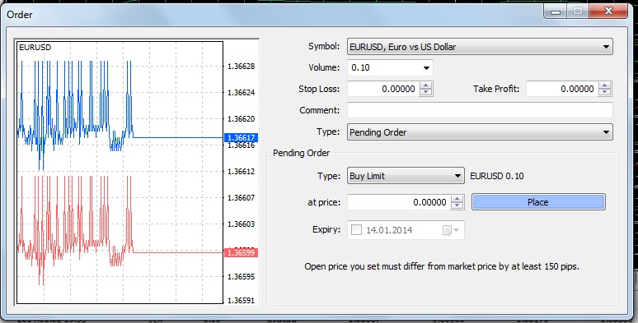Image resolution: width=638 pixels, height=323 pixels.
Task: Open the Buy Limit pending type dropdown
Action: (x=406, y=176)
